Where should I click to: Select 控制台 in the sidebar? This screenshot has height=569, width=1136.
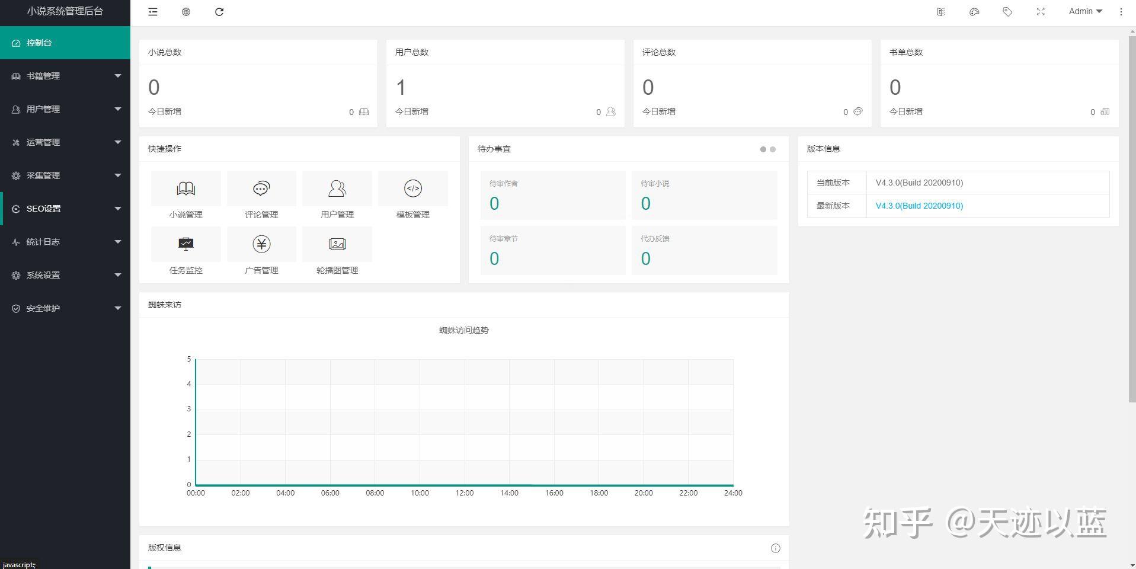pos(65,42)
